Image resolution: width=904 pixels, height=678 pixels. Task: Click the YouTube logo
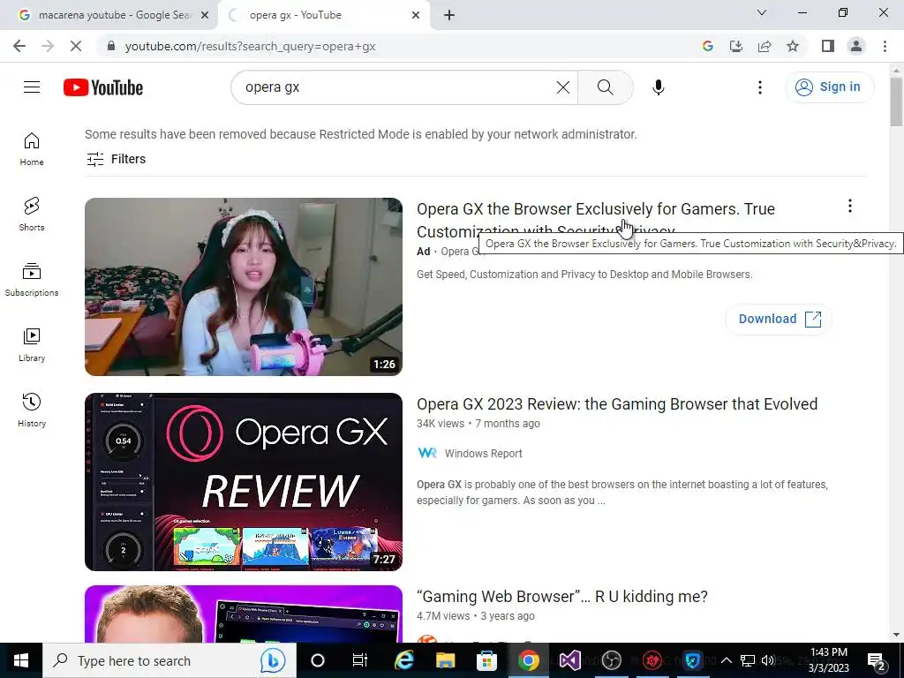(103, 87)
